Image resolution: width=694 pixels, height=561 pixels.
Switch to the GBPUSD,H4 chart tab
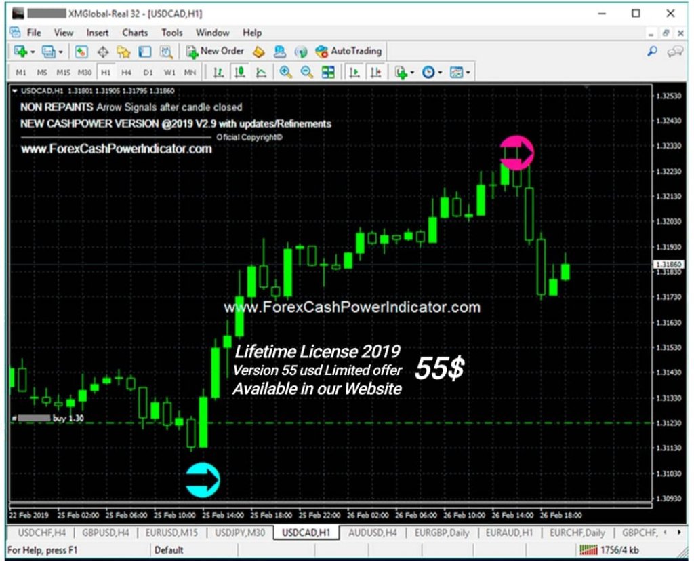coord(105,533)
